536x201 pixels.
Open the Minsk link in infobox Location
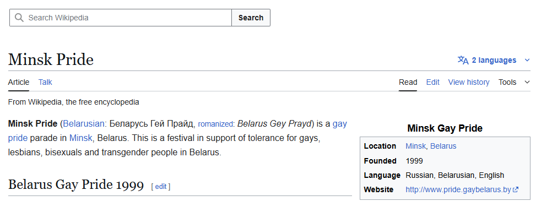pos(415,146)
